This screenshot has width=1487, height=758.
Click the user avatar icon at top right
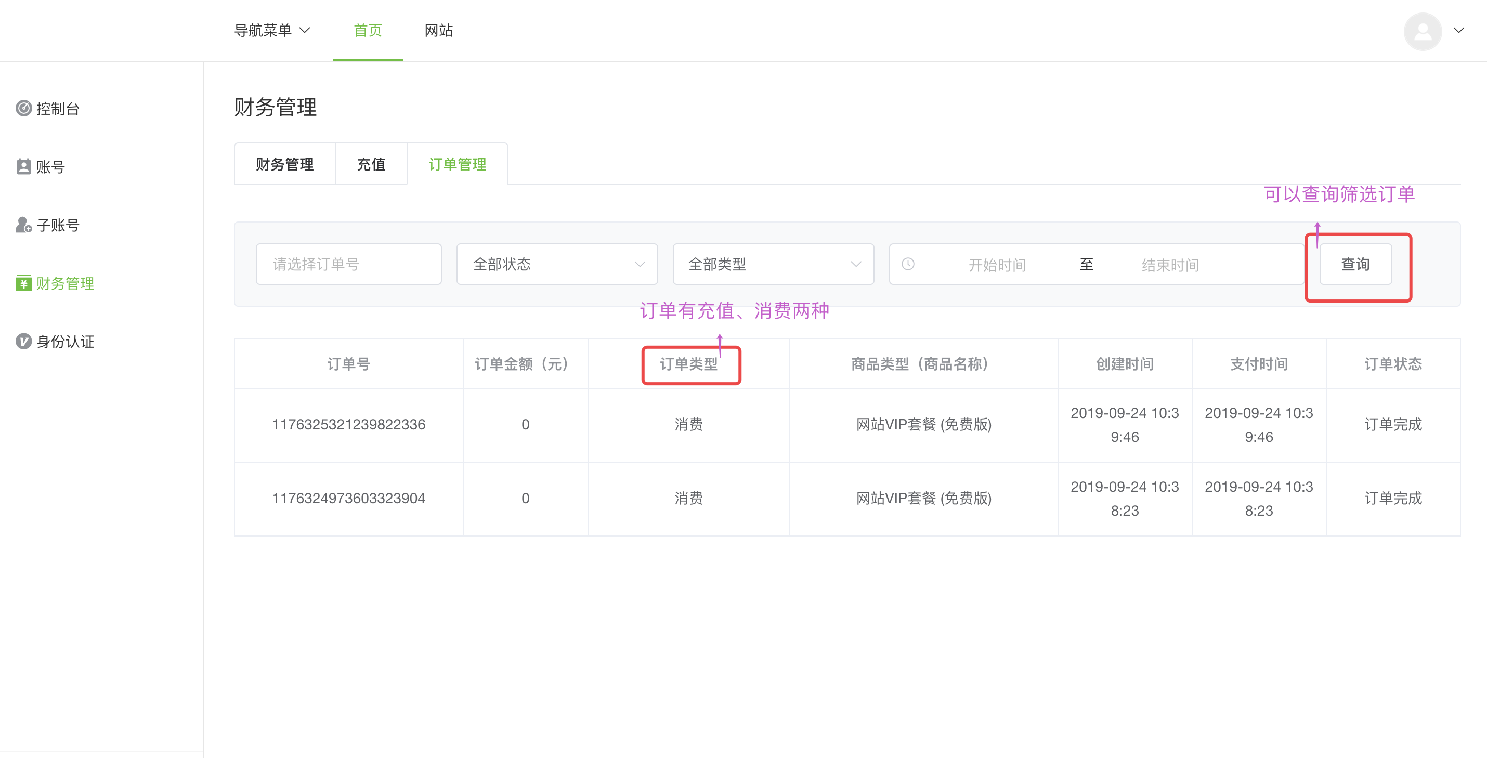1423,31
